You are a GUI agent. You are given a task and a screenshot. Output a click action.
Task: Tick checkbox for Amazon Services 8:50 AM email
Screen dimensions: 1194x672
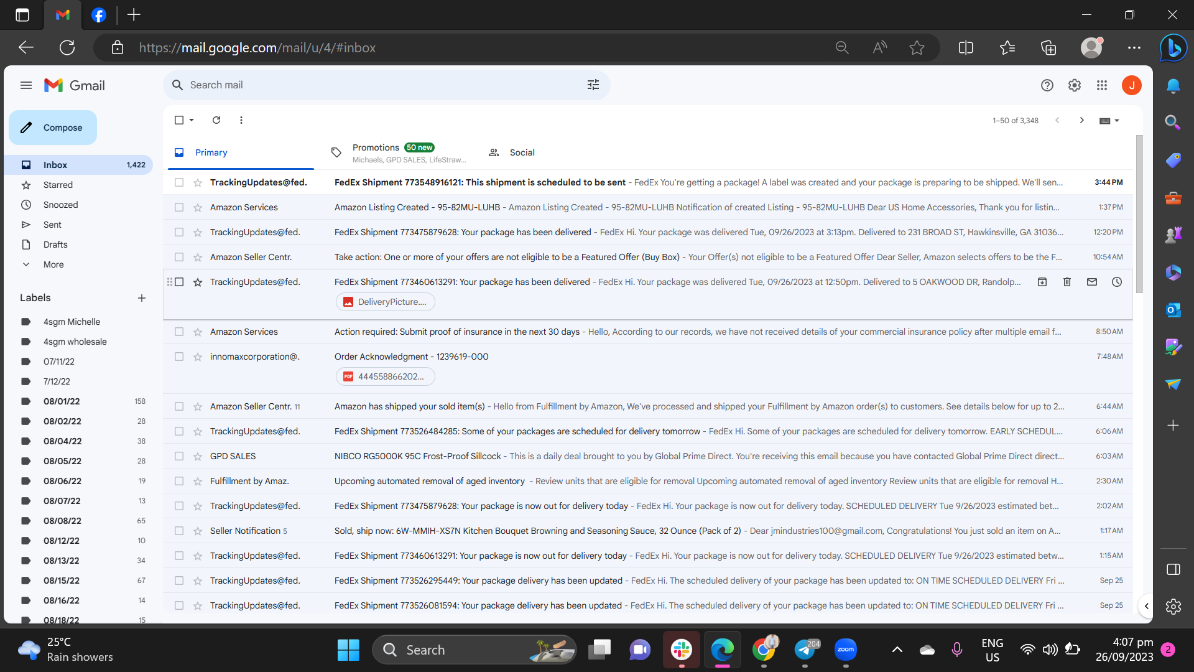pyautogui.click(x=179, y=332)
